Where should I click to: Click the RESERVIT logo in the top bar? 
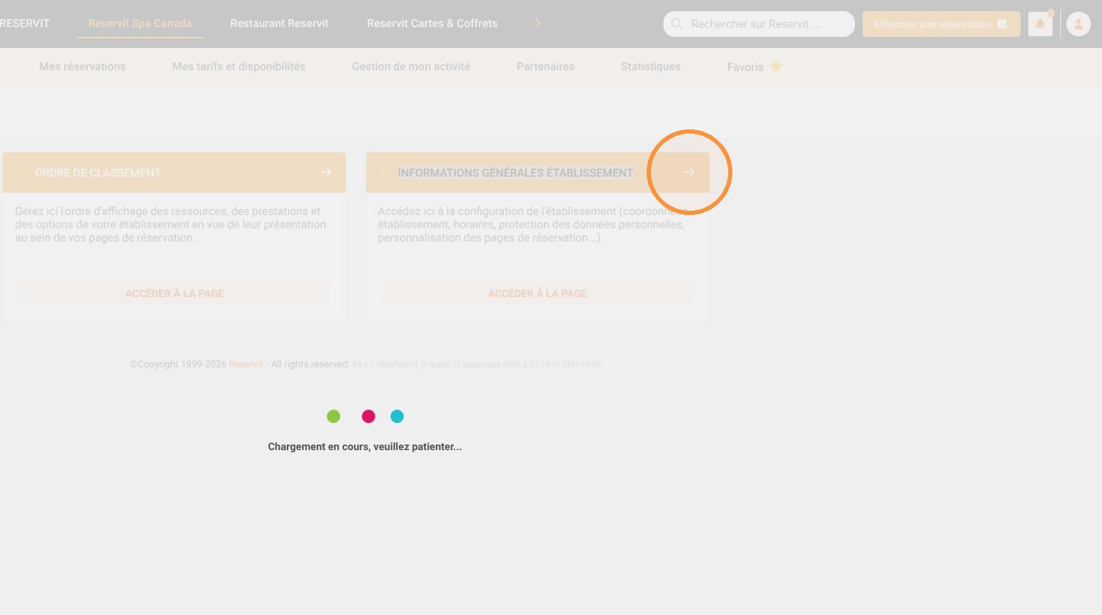pos(25,23)
